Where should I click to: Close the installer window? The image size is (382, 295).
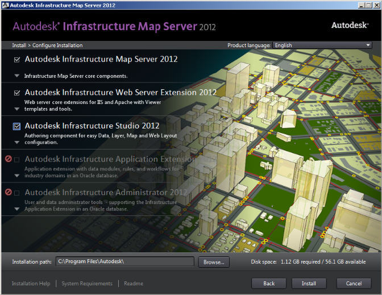376,5
